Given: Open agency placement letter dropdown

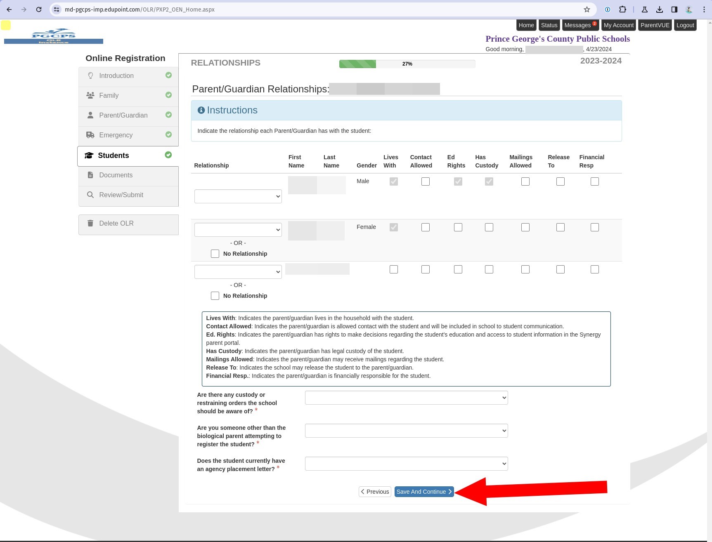Looking at the screenshot, I should [406, 464].
